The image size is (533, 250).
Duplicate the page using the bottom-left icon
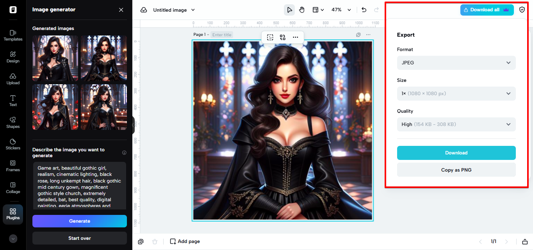[141, 241]
